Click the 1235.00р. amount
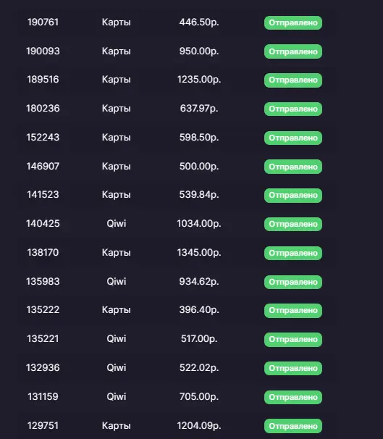This screenshot has width=383, height=439. coord(199,80)
